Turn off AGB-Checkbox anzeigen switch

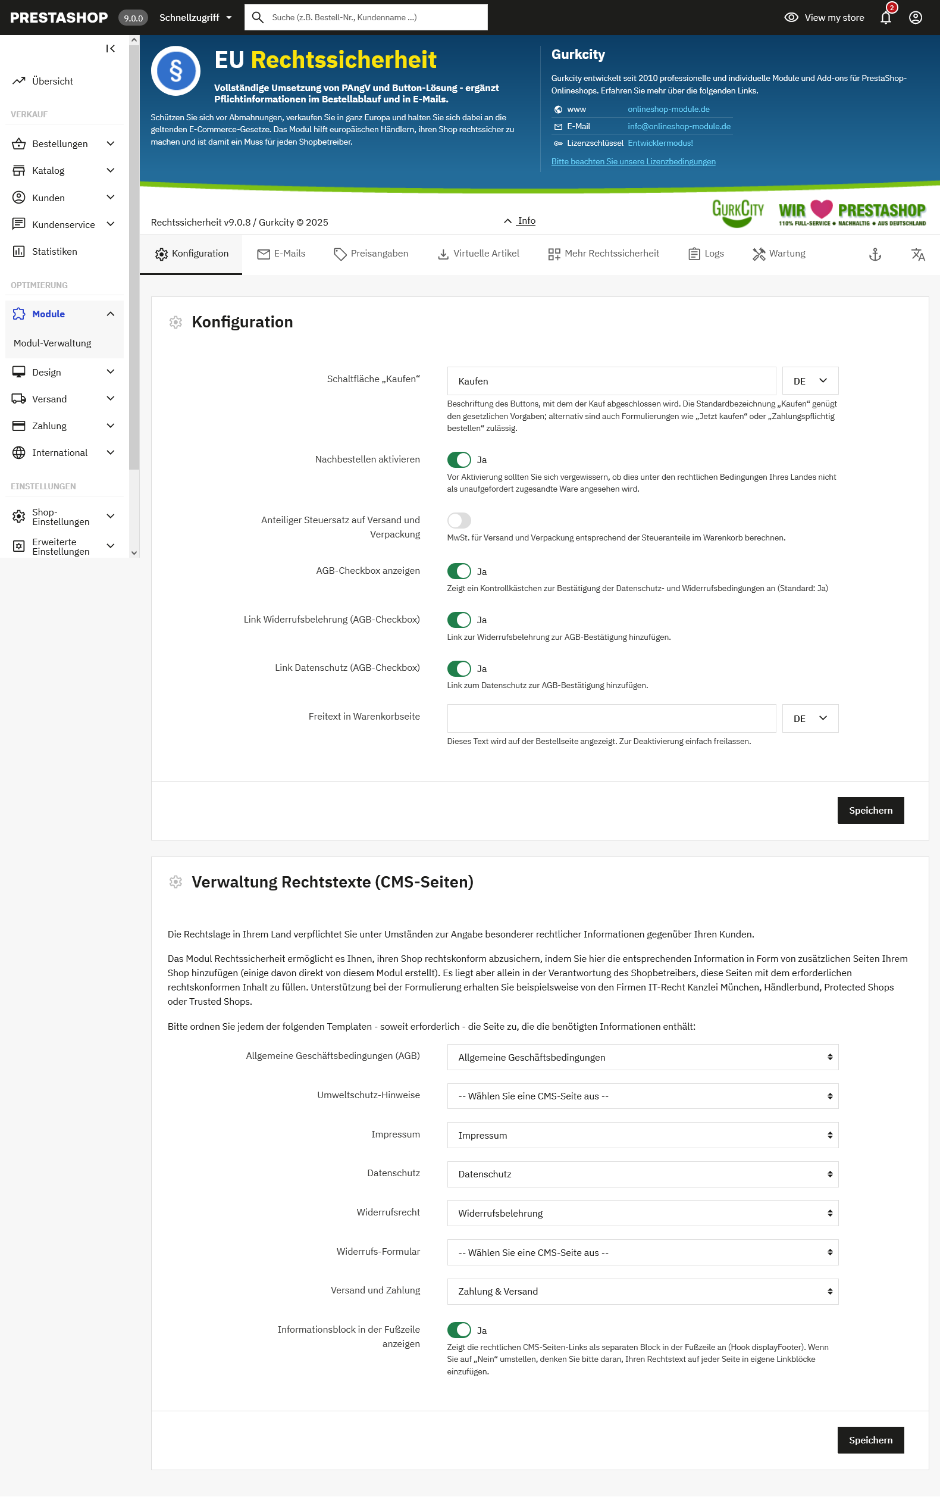click(459, 571)
